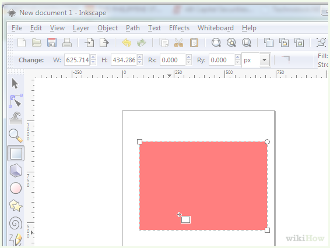This screenshot has width=330, height=248.
Task: Select the Ellipse circle tool
Action: [16, 188]
